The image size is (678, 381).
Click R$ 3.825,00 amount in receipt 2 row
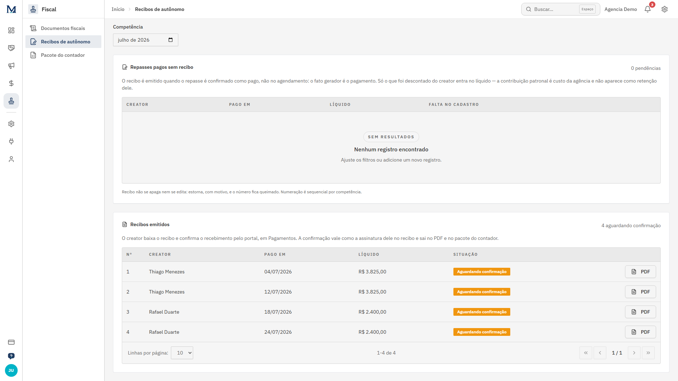click(372, 292)
